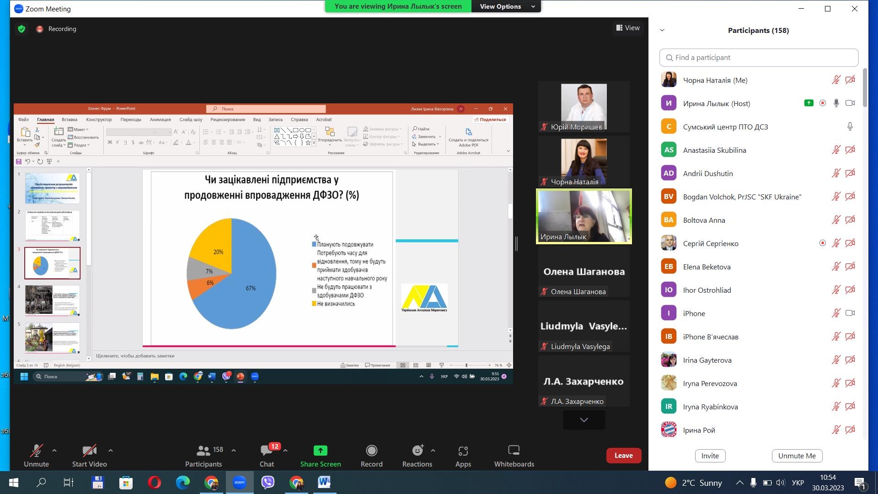Click the Share Screen icon
The height and width of the screenshot is (494, 878).
[320, 451]
